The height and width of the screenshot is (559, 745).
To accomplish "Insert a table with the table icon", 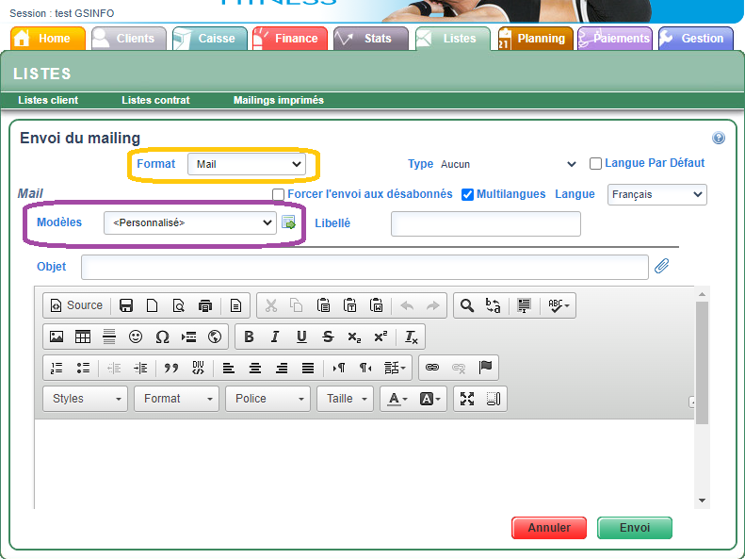I will pyautogui.click(x=83, y=337).
